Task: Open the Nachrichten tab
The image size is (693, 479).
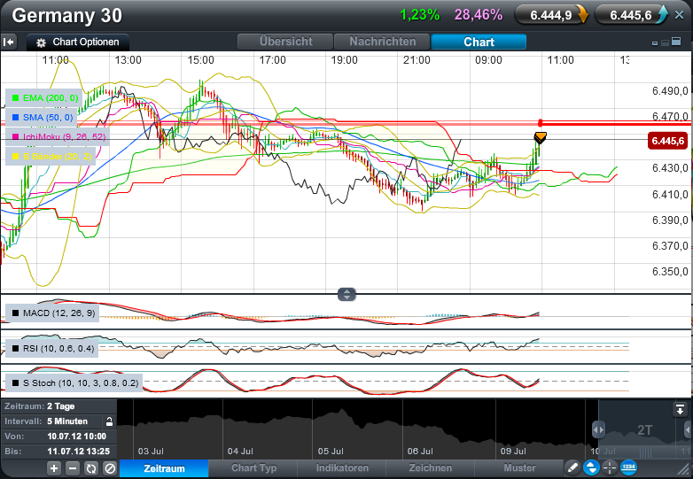Action: pyautogui.click(x=382, y=42)
